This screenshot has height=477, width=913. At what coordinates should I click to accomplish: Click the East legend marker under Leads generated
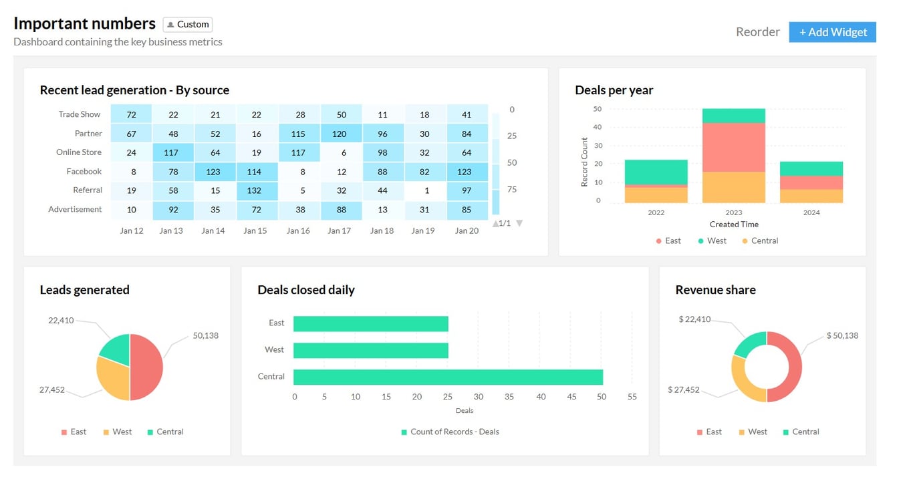tap(65, 432)
